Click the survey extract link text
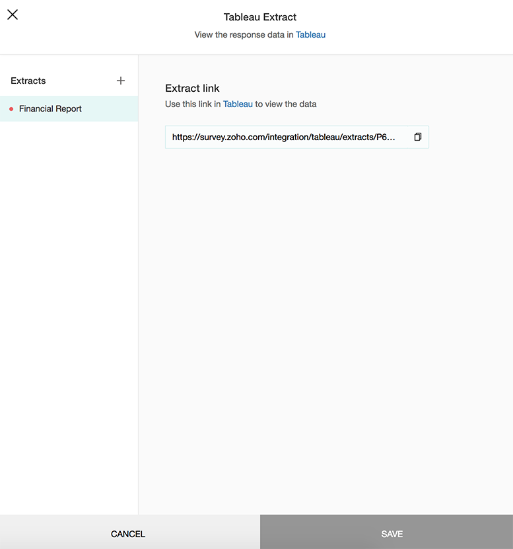The image size is (513, 549). click(284, 136)
